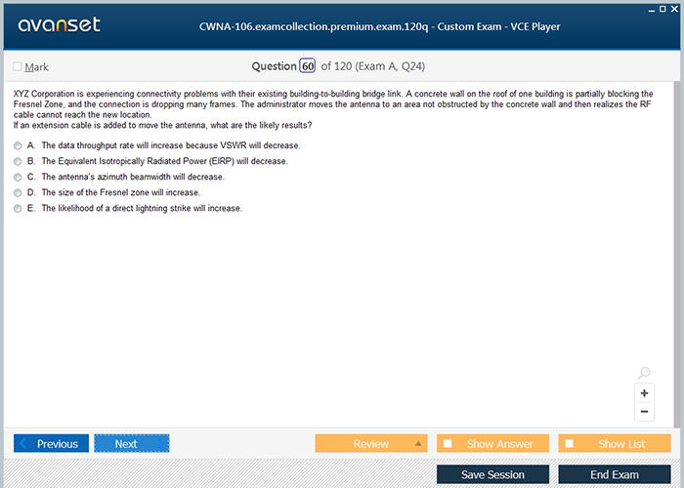Choose answer D about Fresnel zone size
The image size is (684, 488).
point(19,193)
